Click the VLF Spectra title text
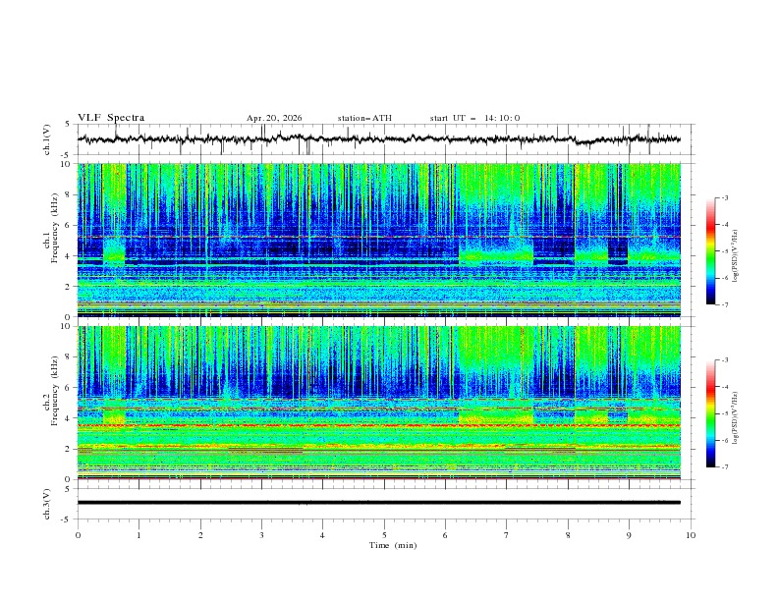The image size is (778, 601). point(111,118)
